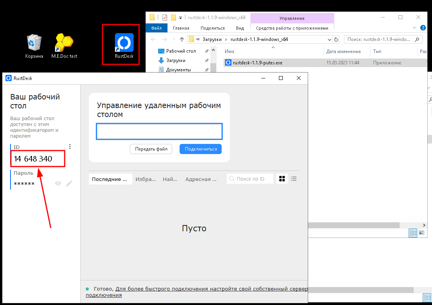Click the folder icon in Explorer title bar
The width and height of the screenshot is (432, 305).
pyautogui.click(x=152, y=18)
